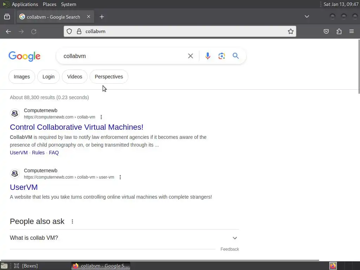This screenshot has height=270, width=360.
Task: Close the collabvm Google Search tab
Action: click(x=89, y=17)
